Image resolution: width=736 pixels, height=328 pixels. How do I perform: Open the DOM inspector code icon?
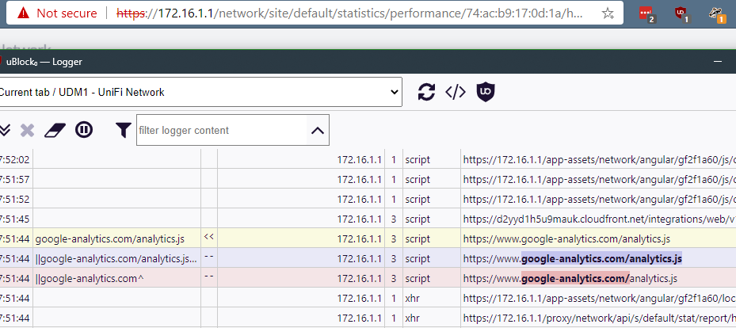coord(455,92)
